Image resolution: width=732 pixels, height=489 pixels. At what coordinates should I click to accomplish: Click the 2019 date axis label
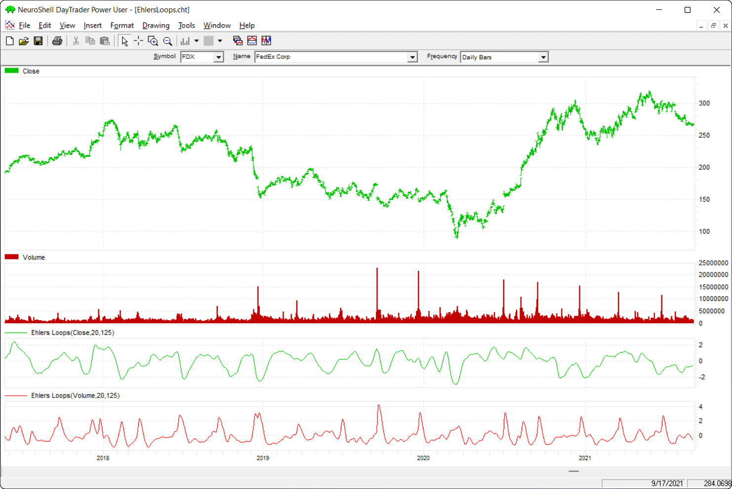[263, 458]
